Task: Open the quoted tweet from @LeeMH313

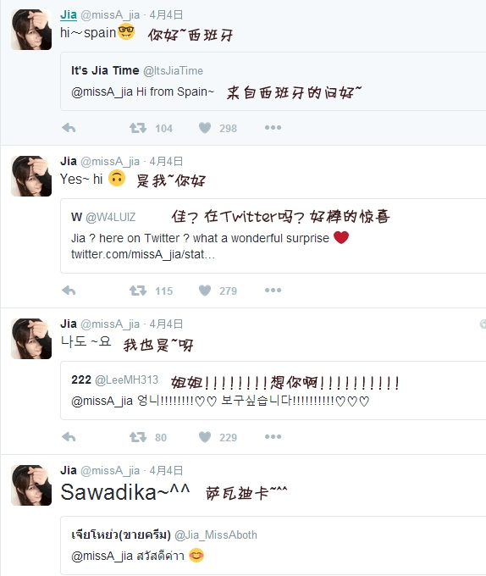Action: [273, 390]
